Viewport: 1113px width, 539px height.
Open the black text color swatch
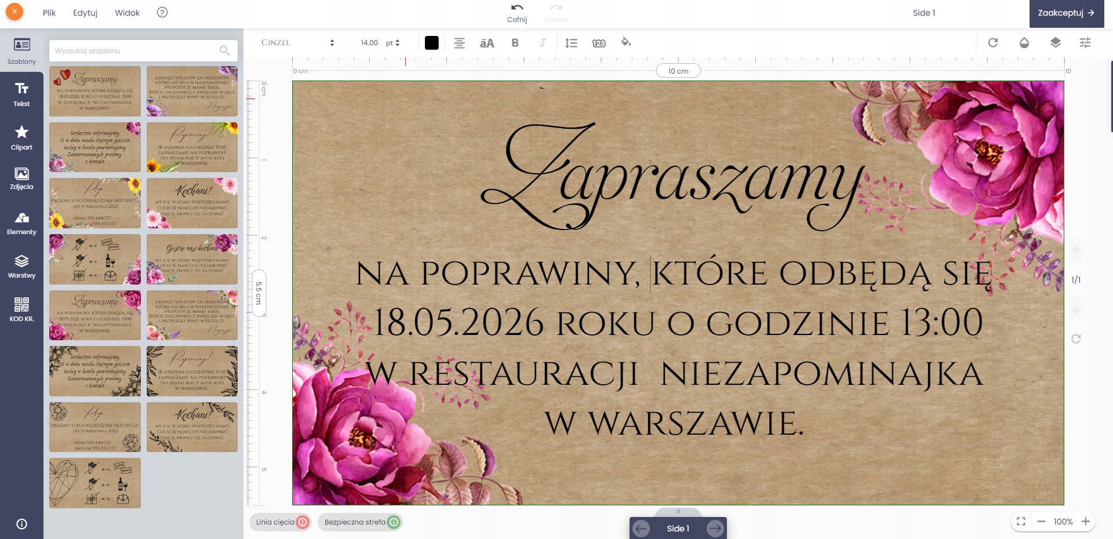[432, 43]
